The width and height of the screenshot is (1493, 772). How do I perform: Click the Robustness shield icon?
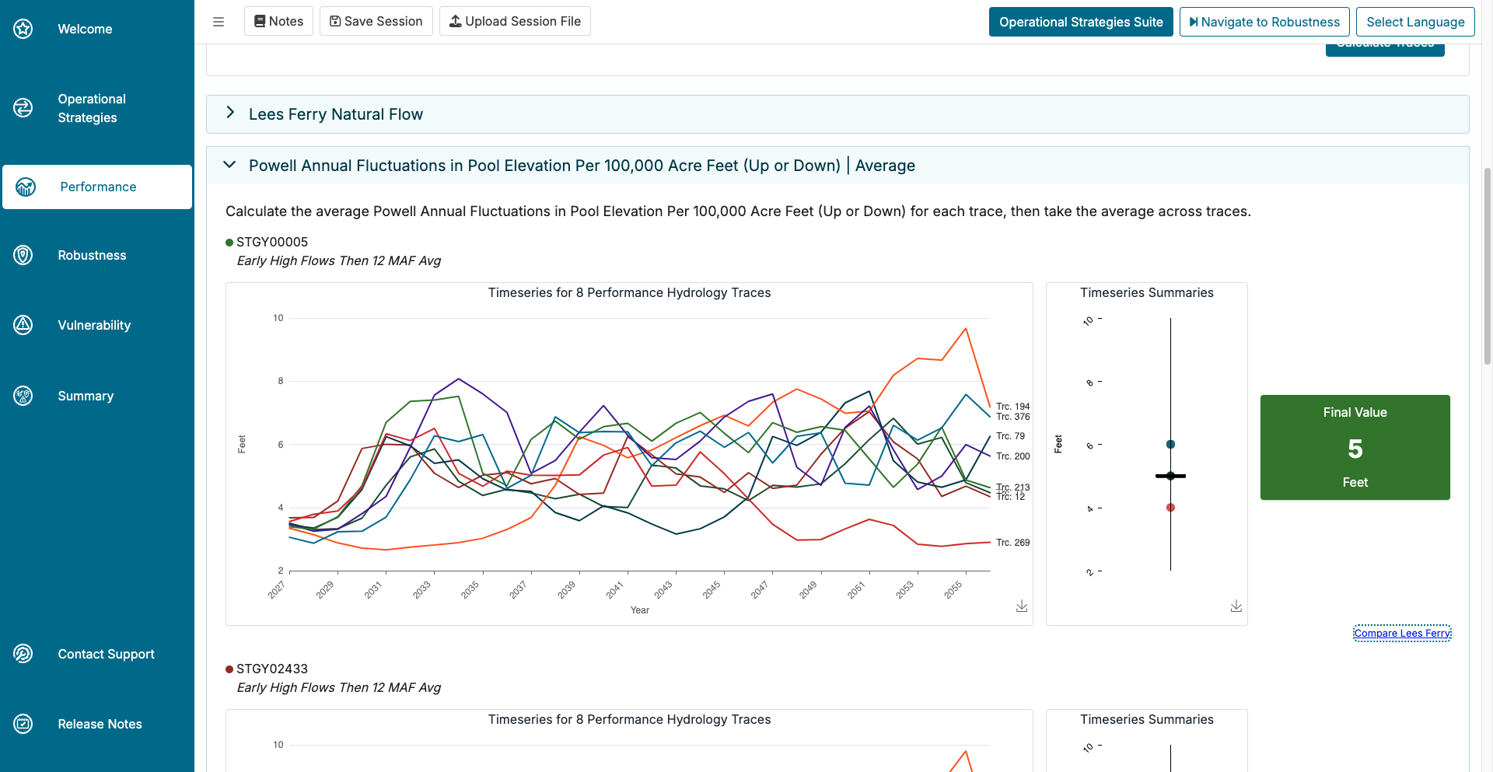click(x=23, y=255)
